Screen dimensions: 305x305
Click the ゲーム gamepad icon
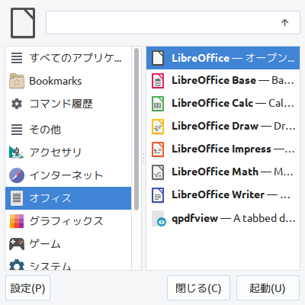tap(17, 244)
